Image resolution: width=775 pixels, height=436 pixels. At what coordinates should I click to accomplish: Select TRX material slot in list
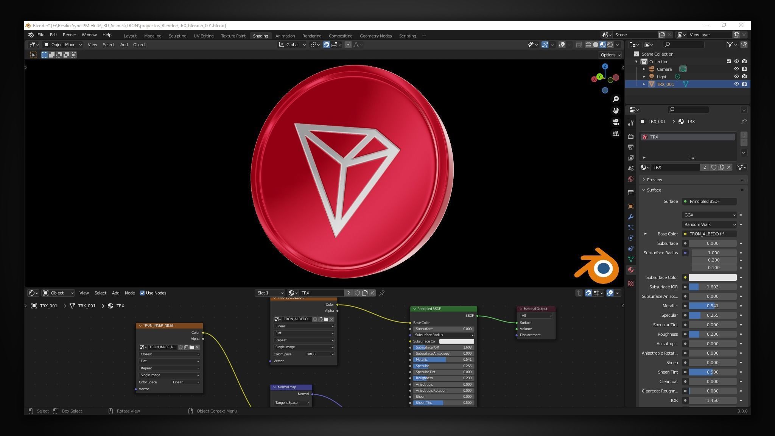click(688, 137)
